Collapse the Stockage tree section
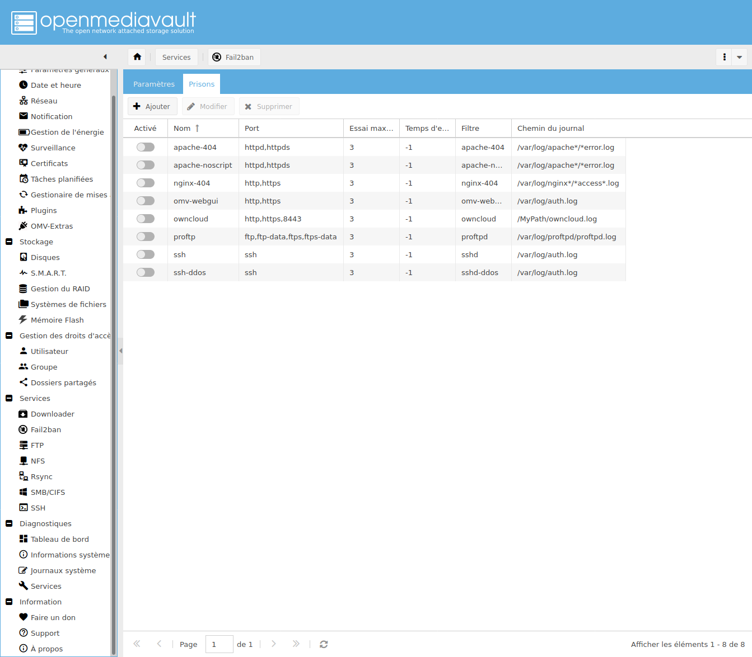 pos(9,242)
